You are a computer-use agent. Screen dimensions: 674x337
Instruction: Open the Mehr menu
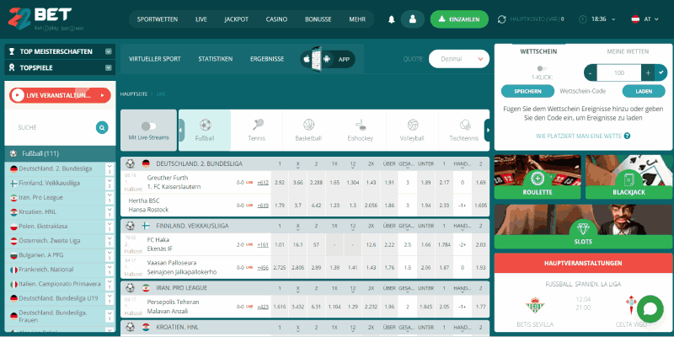(357, 19)
